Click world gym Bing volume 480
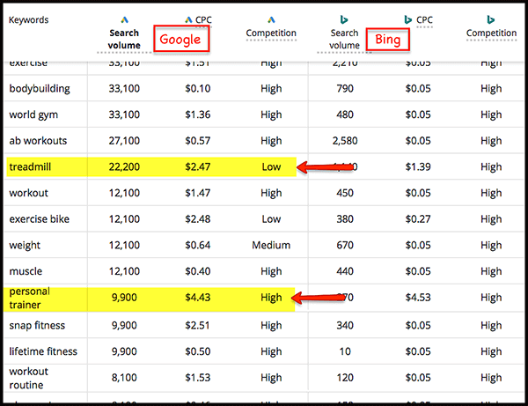The height and width of the screenshot is (406, 528). (345, 114)
